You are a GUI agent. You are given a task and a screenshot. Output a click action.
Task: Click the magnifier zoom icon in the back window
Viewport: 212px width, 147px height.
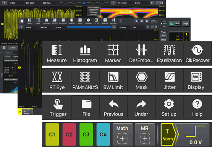152,3
